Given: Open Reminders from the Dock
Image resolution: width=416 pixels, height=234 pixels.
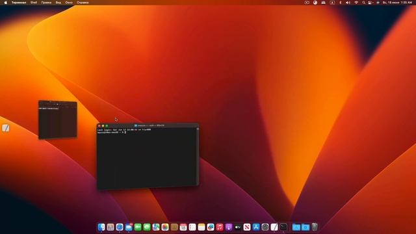Looking at the screenshot, I should (192, 227).
